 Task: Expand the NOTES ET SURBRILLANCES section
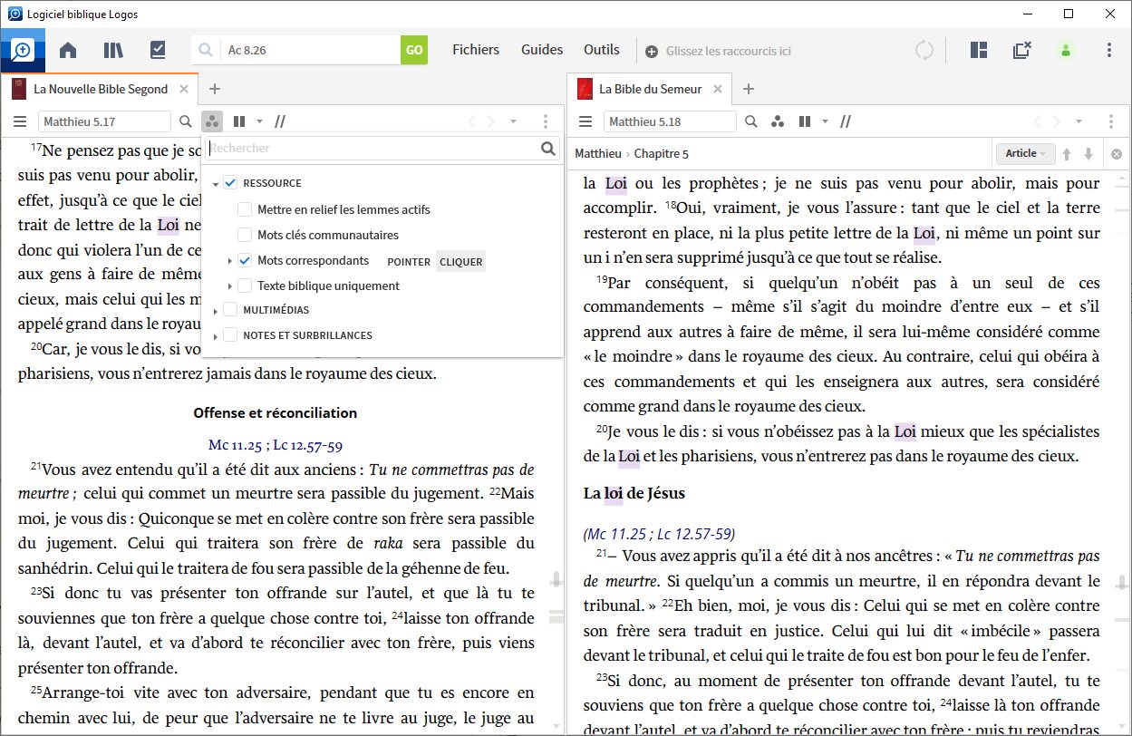point(216,336)
